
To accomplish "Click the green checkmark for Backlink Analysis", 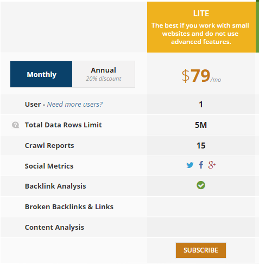I will pyautogui.click(x=201, y=185).
